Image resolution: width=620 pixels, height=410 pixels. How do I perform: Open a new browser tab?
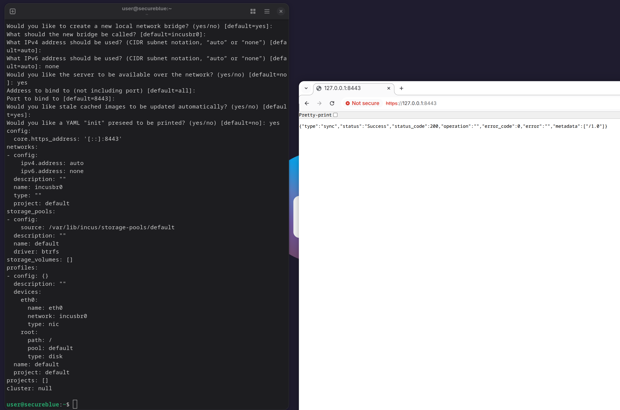[x=401, y=88]
